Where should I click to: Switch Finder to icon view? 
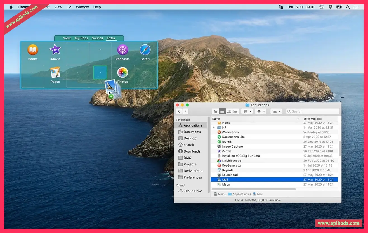[215, 111]
